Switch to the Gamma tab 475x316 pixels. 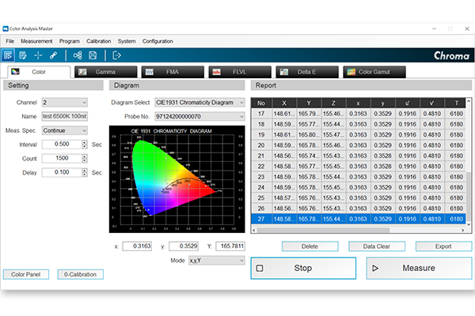click(106, 72)
